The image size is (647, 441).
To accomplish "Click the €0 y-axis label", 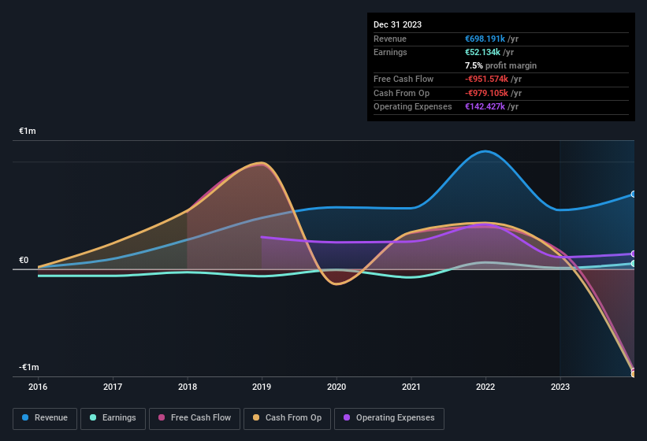I will pyautogui.click(x=24, y=260).
